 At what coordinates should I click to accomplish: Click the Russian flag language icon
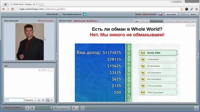tap(160, 14)
